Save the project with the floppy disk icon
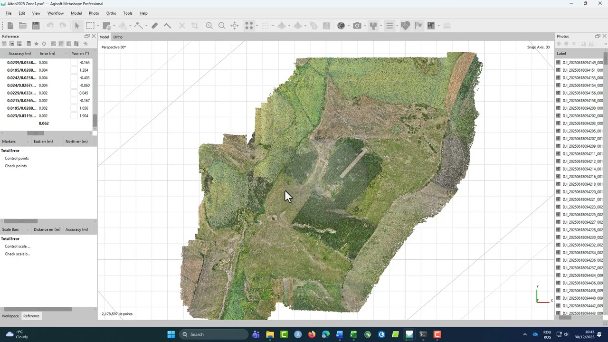Image resolution: width=608 pixels, height=342 pixels. coord(36,26)
